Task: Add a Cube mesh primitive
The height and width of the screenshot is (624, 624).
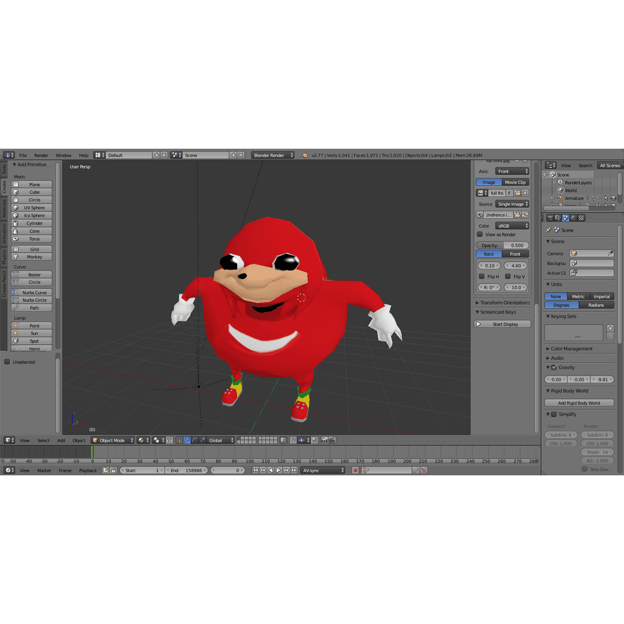Action: pos(32,192)
